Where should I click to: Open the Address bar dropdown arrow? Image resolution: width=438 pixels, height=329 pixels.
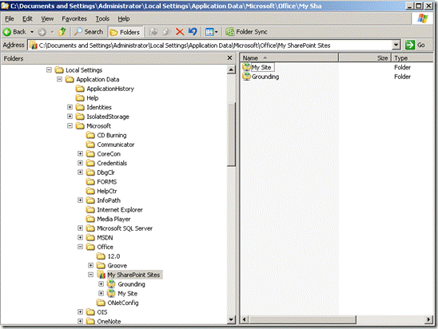coord(396,45)
